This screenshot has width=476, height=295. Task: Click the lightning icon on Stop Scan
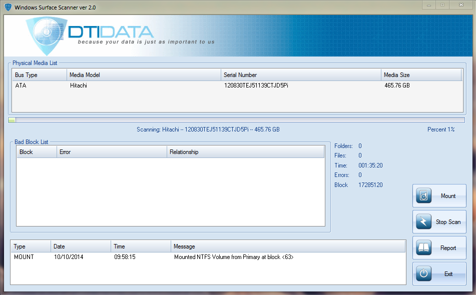[424, 222]
